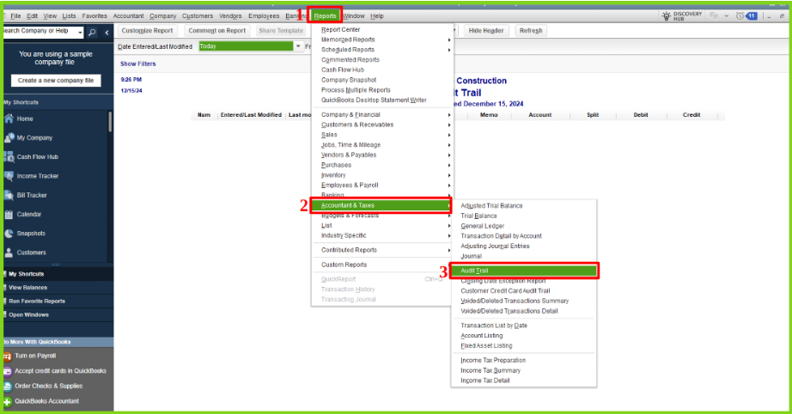The width and height of the screenshot is (792, 414).
Task: Open the Calendar sidebar icon
Action: coord(9,214)
